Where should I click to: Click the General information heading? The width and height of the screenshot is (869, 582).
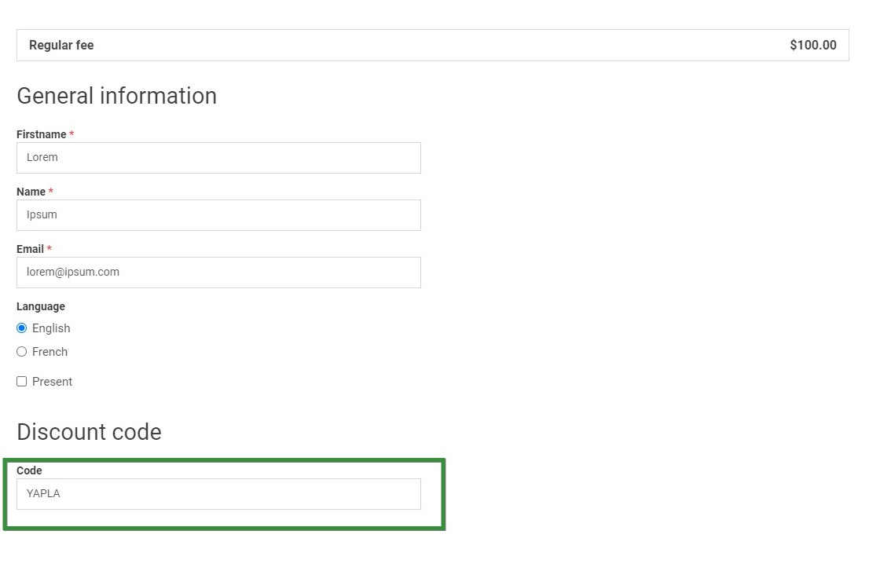pyautogui.click(x=116, y=96)
